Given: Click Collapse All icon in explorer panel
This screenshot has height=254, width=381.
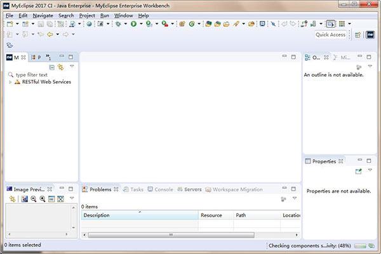Looking at the screenshot, I should [52, 67].
